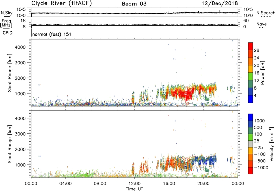Click the date "12/Dec/2018"
275x191 pixels.
click(x=220, y=3)
